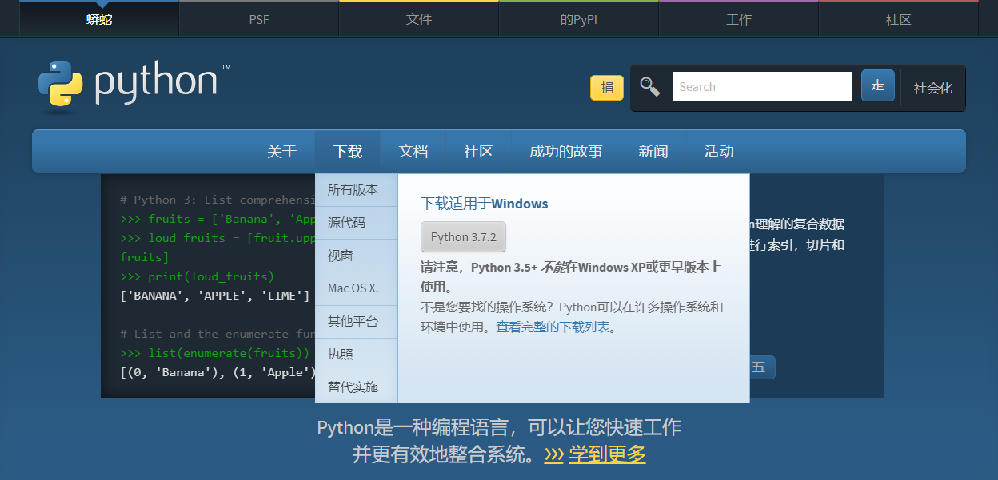Click the 走 search submit button

(877, 85)
